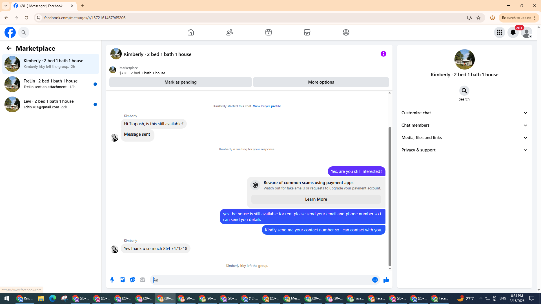Click the large house avatar in info panel

coord(465,59)
